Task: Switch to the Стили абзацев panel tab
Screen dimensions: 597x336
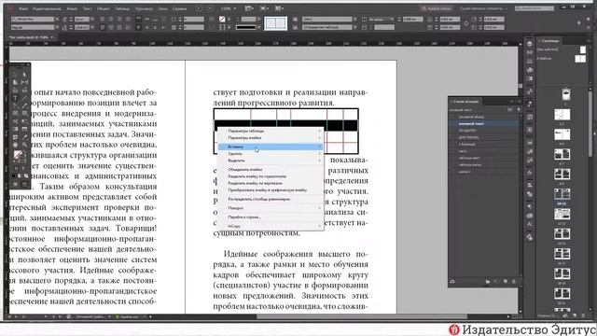Action: point(465,102)
